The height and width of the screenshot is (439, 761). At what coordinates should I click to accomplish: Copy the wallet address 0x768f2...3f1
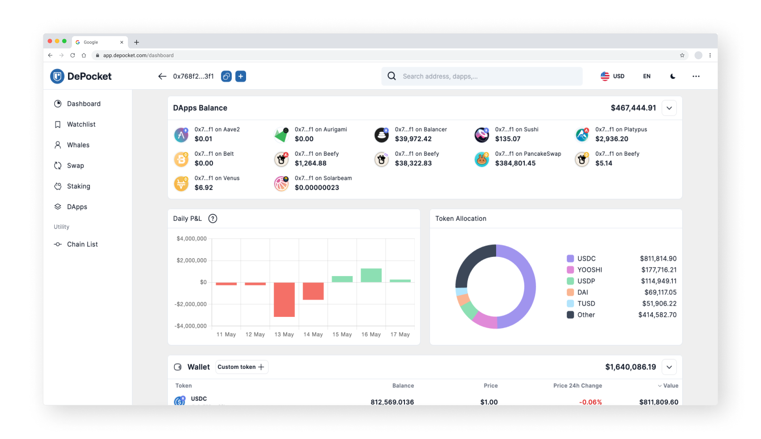pos(226,76)
